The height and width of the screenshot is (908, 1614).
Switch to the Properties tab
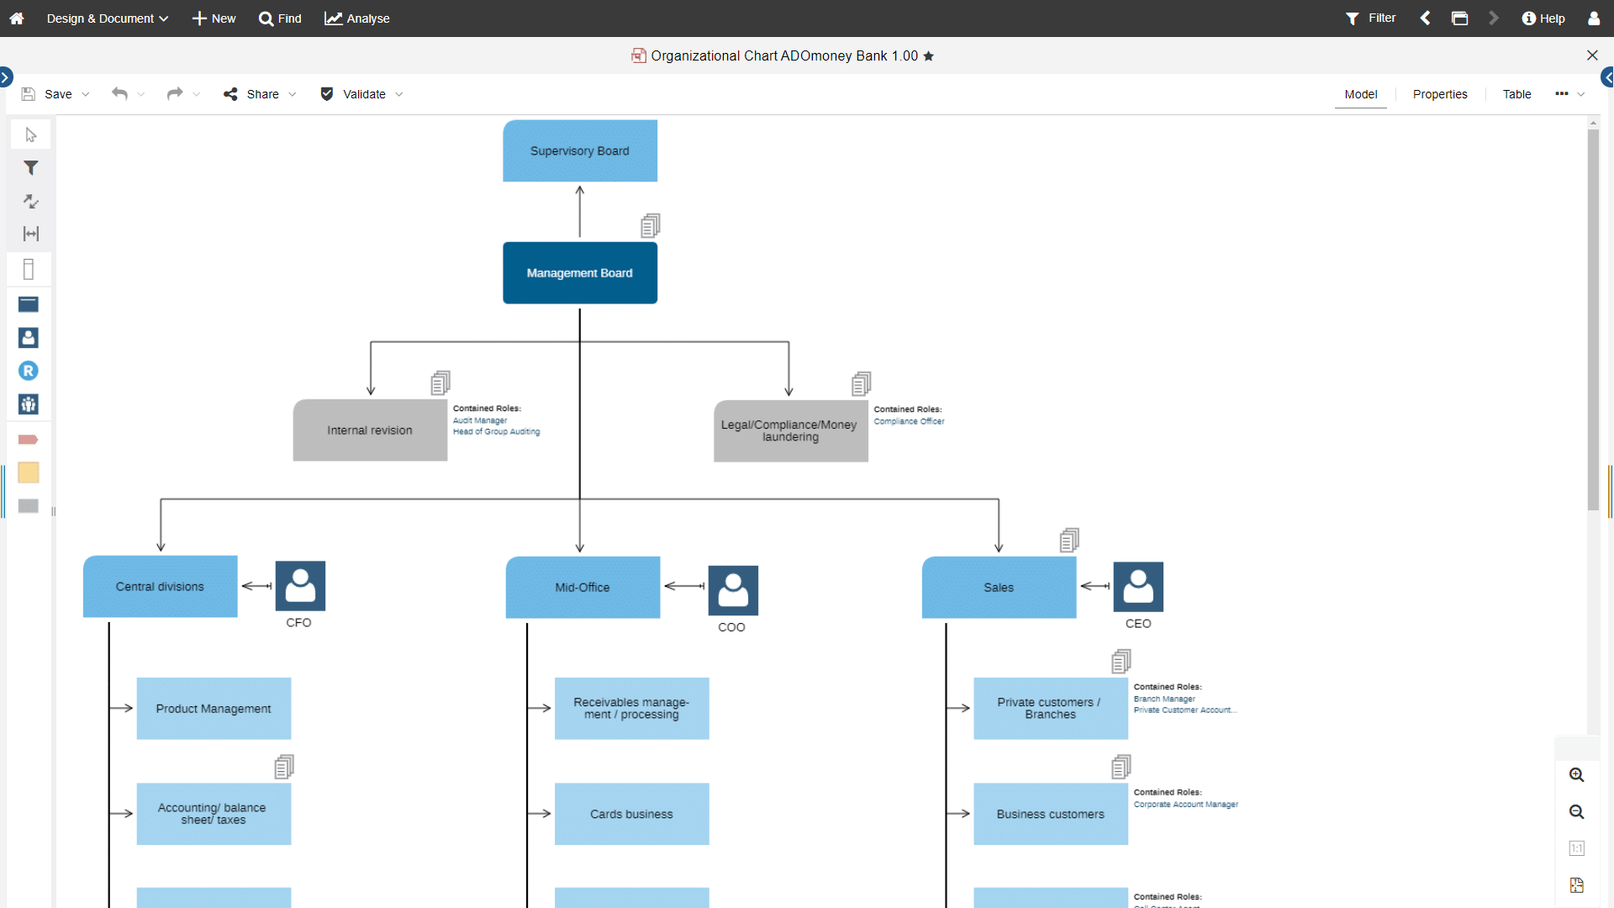(x=1439, y=94)
